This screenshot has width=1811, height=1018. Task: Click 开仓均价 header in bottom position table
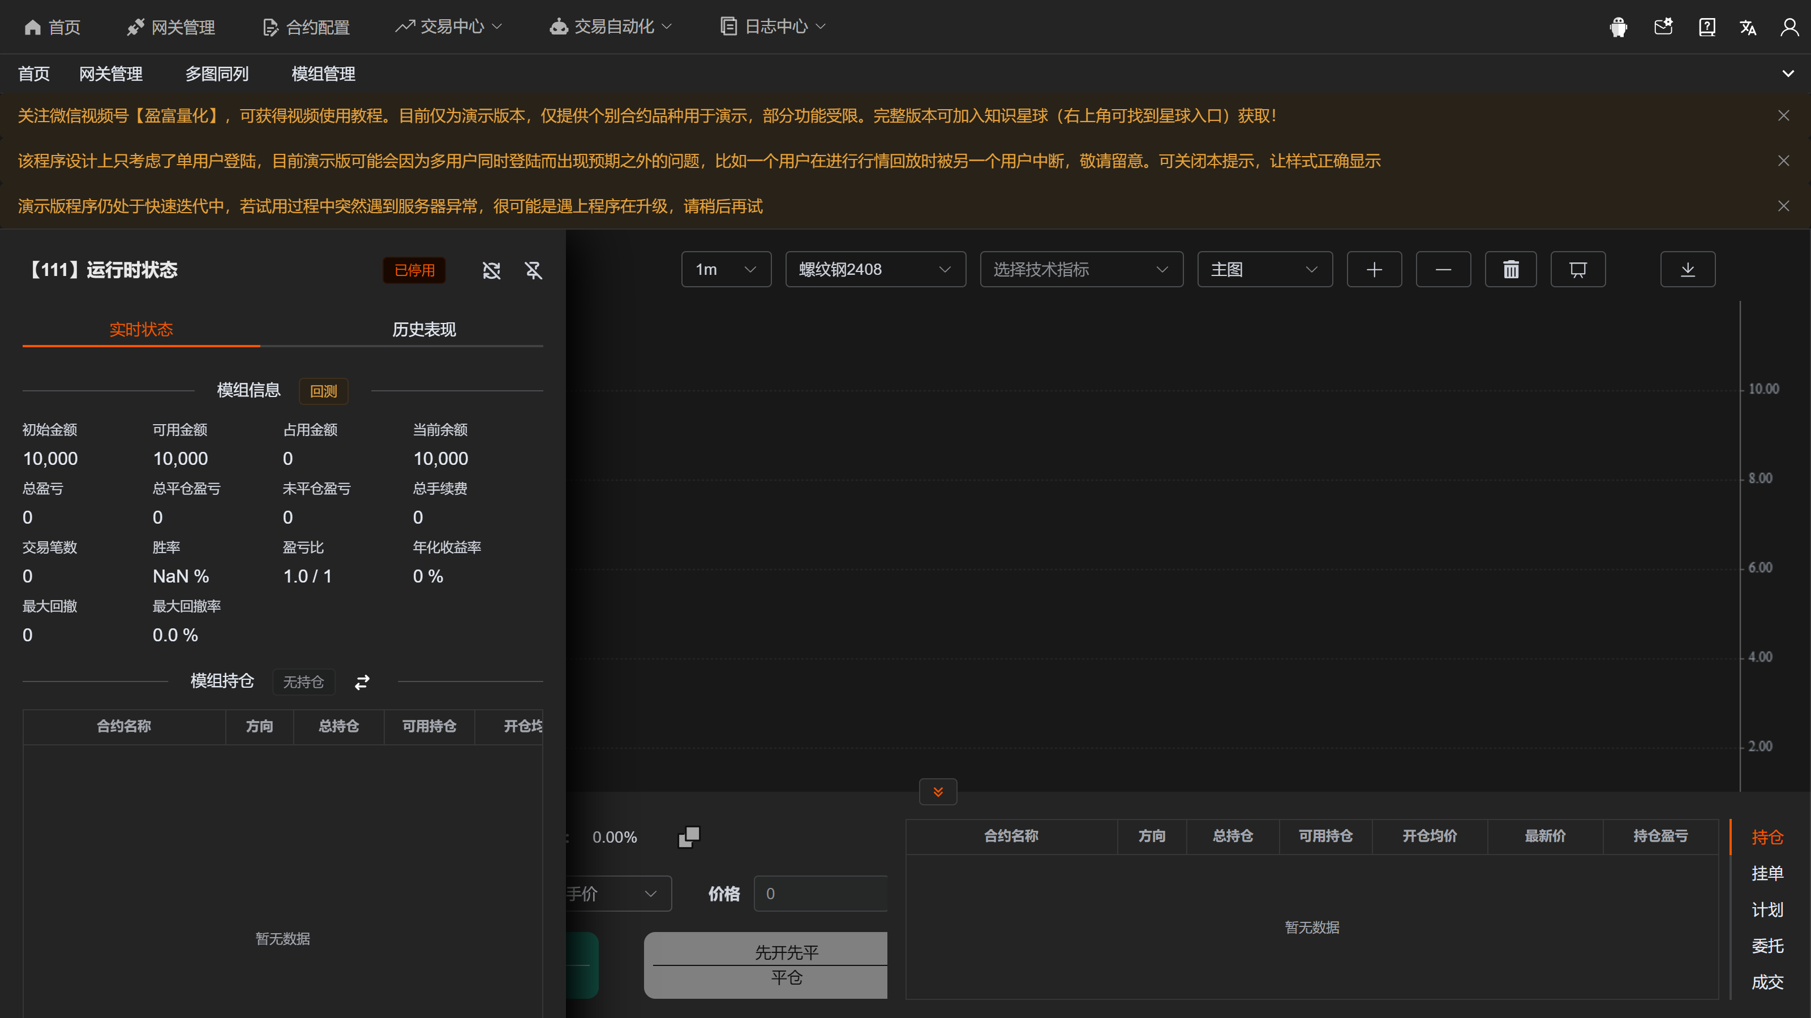point(1430,836)
